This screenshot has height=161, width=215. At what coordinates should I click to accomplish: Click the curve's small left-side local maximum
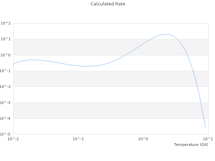[x=33, y=60]
